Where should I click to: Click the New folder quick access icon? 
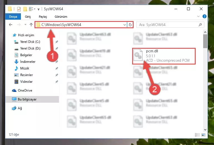(25, 9)
